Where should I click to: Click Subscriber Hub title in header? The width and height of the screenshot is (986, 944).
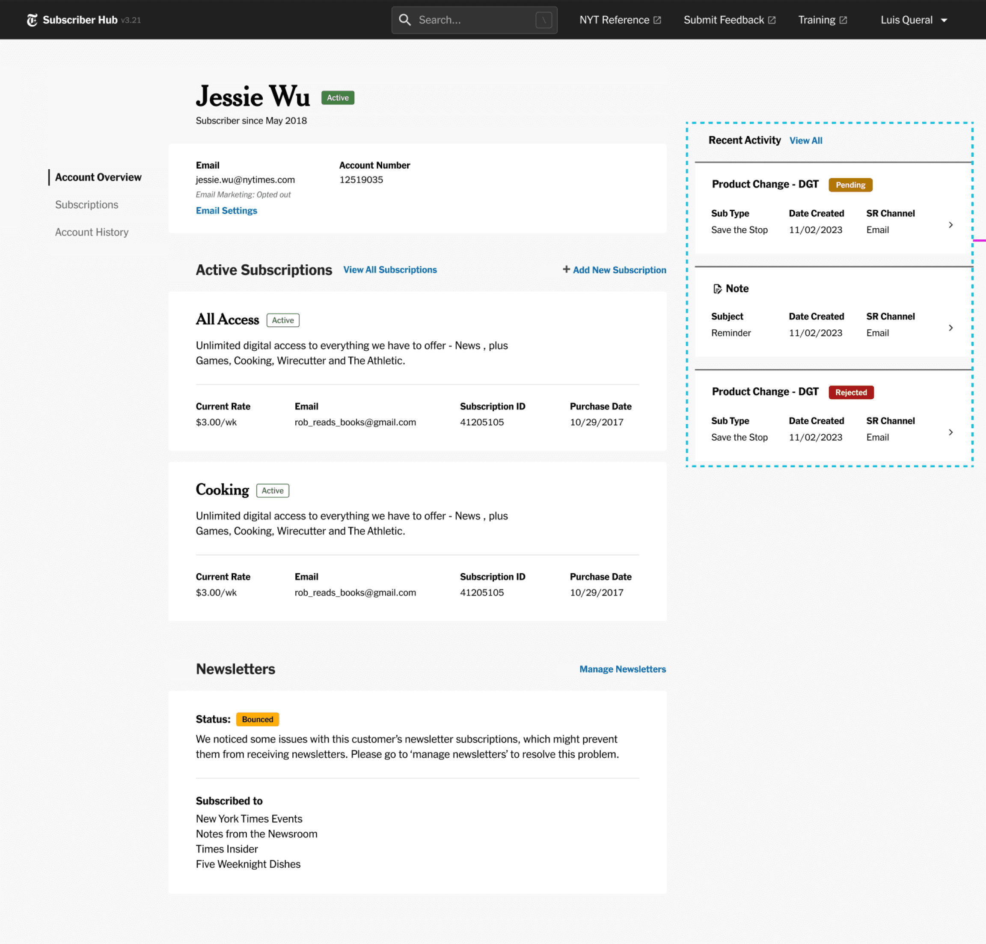tap(80, 20)
